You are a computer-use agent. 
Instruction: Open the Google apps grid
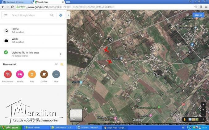tap(187, 15)
